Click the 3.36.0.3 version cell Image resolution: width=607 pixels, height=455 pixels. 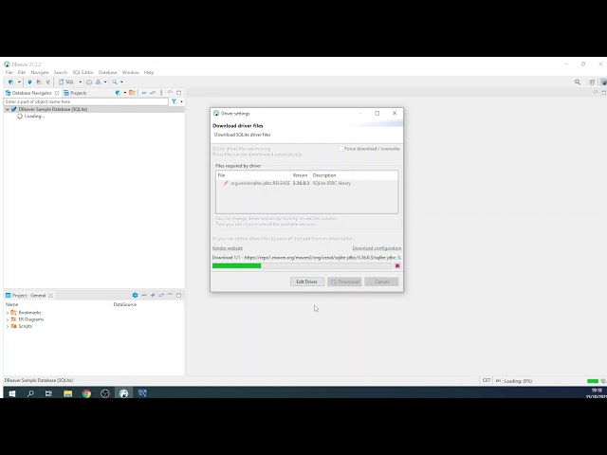(301, 183)
